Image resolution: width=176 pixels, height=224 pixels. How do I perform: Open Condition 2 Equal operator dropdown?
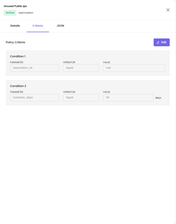81,98
